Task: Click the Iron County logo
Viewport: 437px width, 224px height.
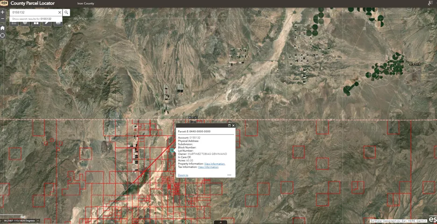Action: 4,3
